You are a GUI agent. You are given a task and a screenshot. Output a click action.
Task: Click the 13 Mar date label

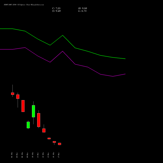(48, 155)
